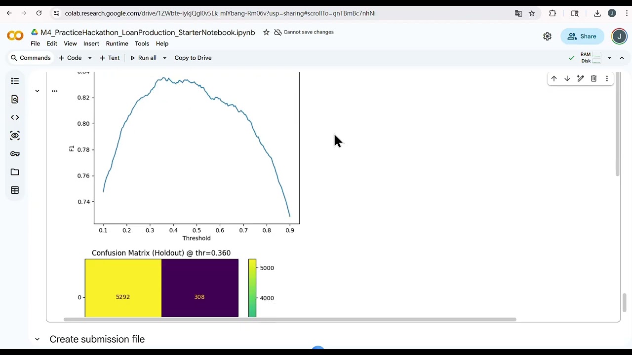
Task: Click the Colab logo
Action: pos(15,36)
